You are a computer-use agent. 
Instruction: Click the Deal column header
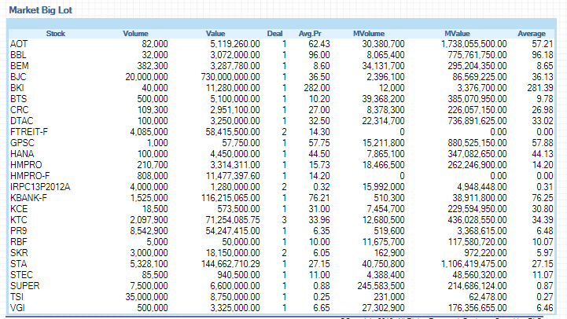click(x=274, y=34)
